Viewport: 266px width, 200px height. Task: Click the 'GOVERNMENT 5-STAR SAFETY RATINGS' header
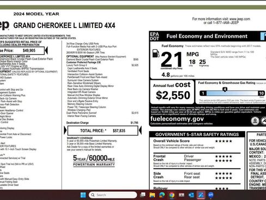click(197, 134)
